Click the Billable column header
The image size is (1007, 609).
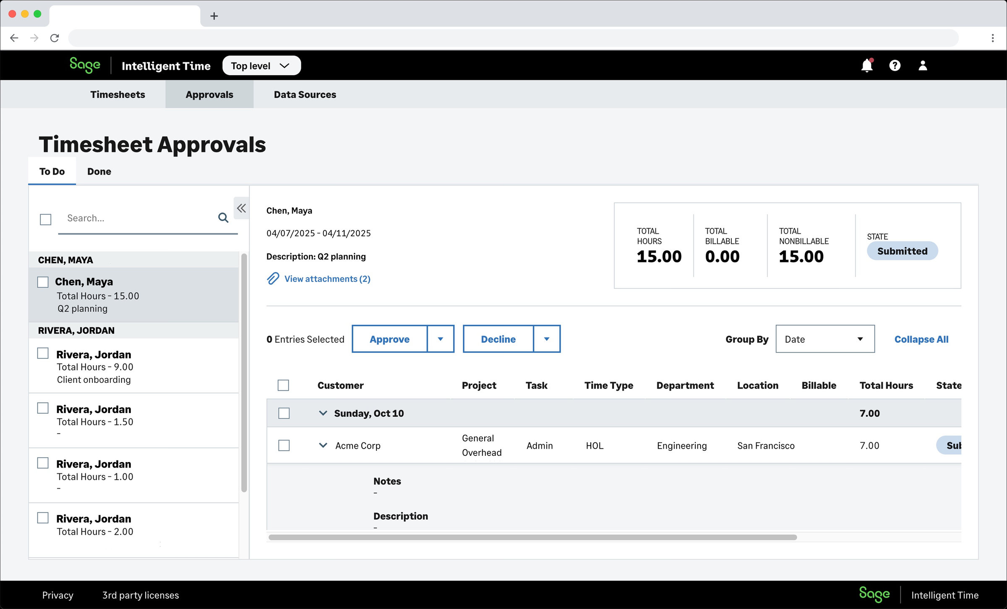[819, 385]
